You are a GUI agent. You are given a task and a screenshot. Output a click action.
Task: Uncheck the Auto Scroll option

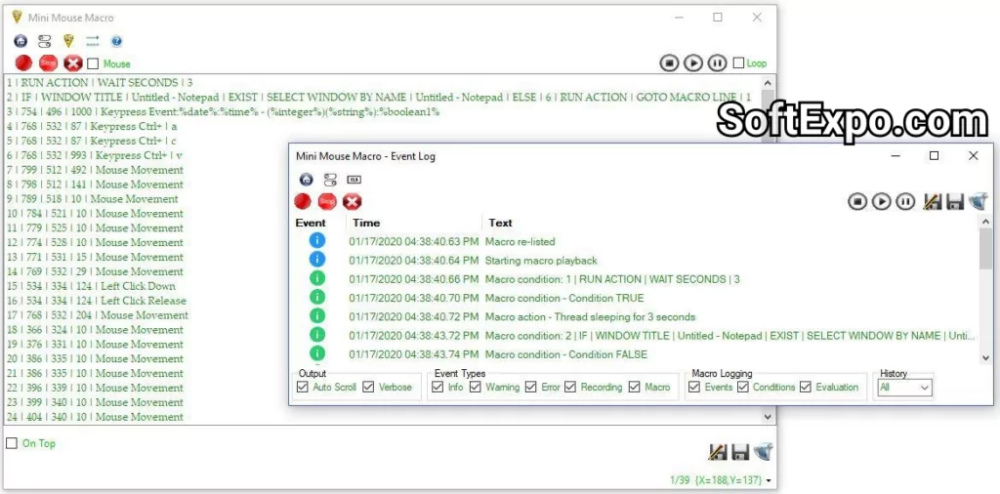pos(303,387)
